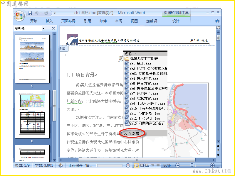Click the Redo icon in quick access
This screenshot has height=176, width=235.
pyautogui.click(x=46, y=13)
